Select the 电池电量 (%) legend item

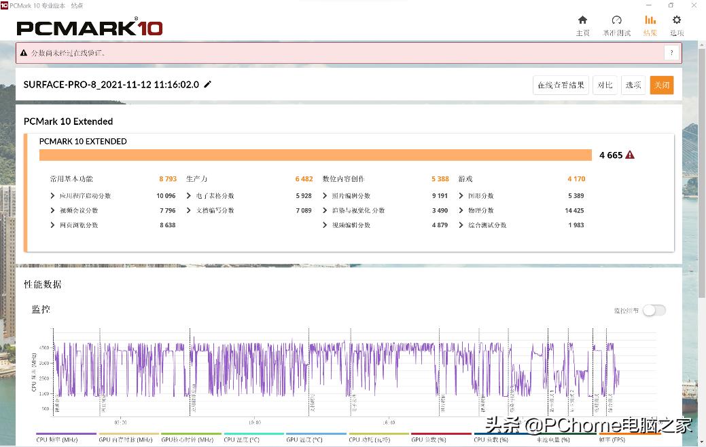(566, 438)
